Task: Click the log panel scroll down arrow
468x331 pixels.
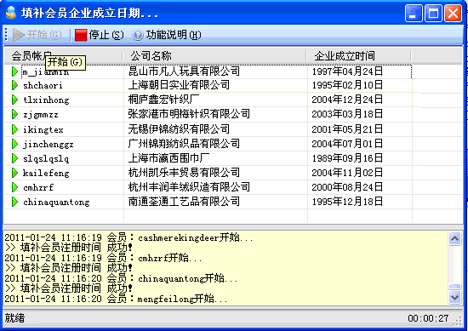Action: [454, 297]
